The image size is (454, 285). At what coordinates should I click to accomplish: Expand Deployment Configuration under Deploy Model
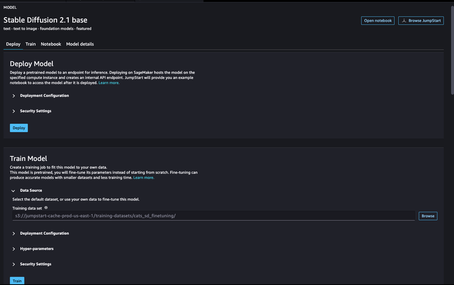coord(41,96)
